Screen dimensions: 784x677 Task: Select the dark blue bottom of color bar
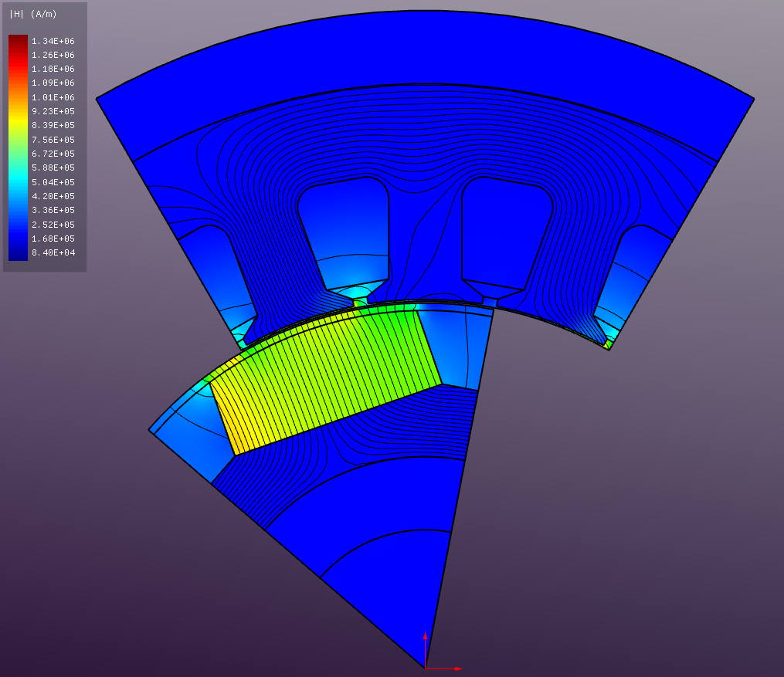(18, 253)
